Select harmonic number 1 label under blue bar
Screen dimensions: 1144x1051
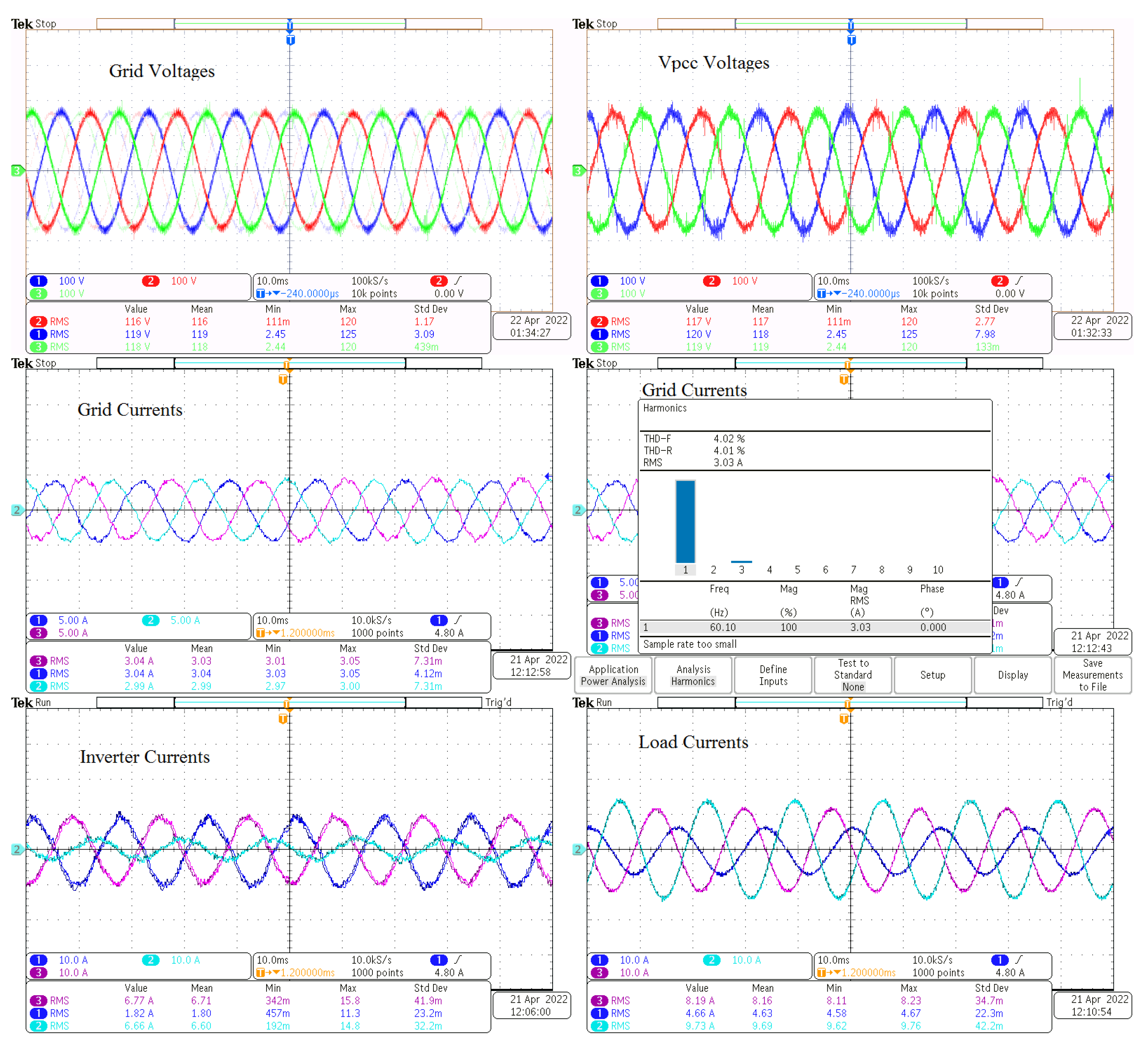point(686,570)
